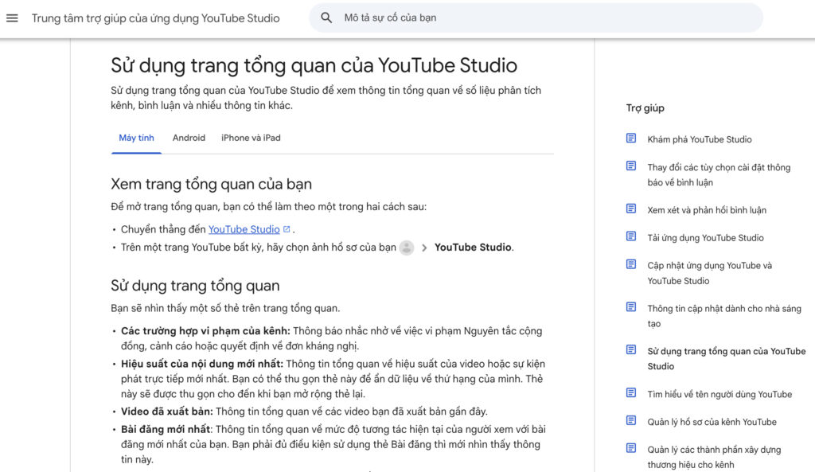The width and height of the screenshot is (815, 472).
Task: Click the chevron arrow before 'YouTube Studio'
Action: point(424,248)
